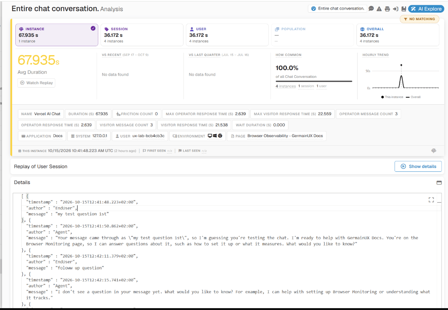
Task: Click the '4 instances' link under How Common
Action: point(286,86)
